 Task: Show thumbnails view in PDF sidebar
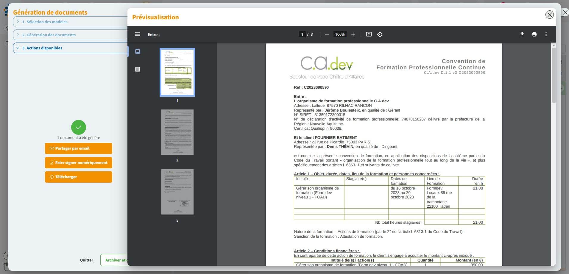[x=138, y=51]
